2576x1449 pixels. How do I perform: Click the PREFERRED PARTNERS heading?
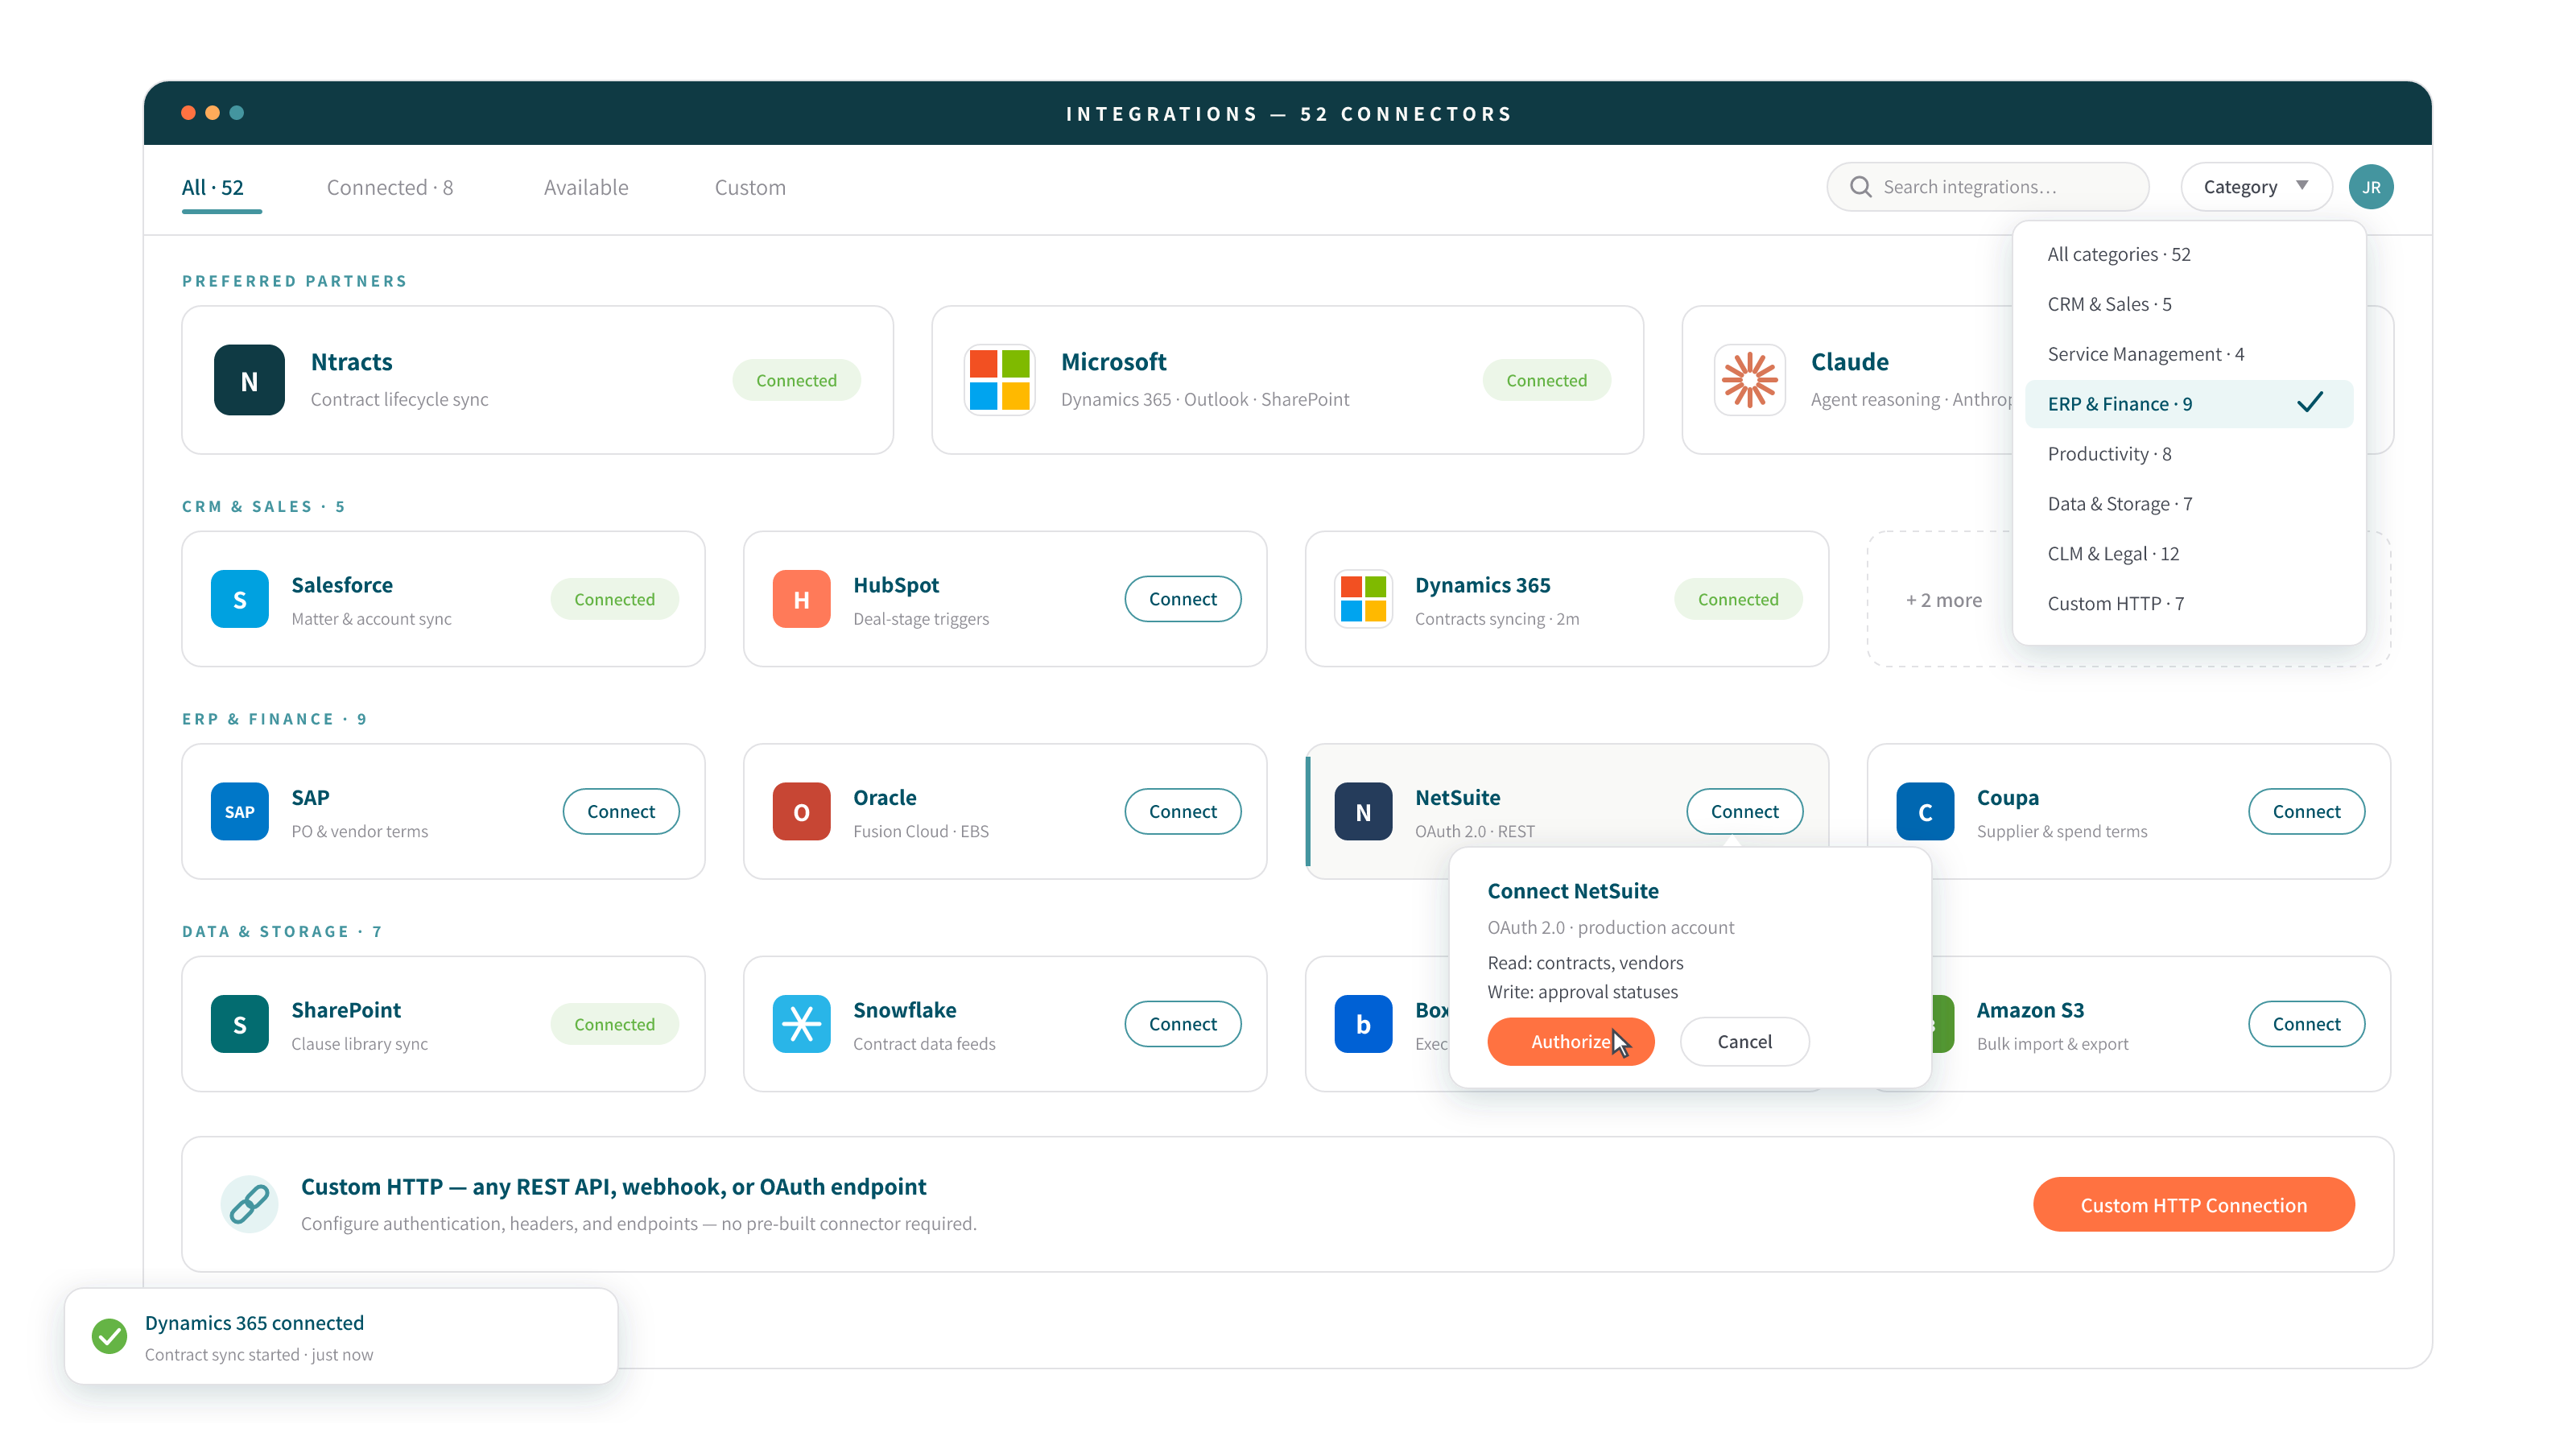point(294,281)
